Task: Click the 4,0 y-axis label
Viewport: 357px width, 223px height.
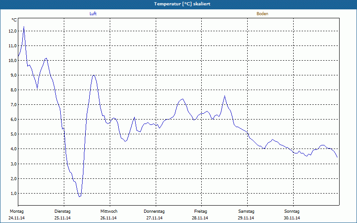Action: point(13,149)
